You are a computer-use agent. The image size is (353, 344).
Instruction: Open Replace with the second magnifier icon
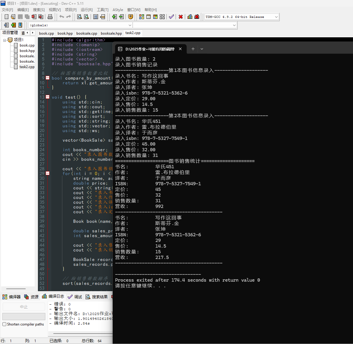pos(86,17)
